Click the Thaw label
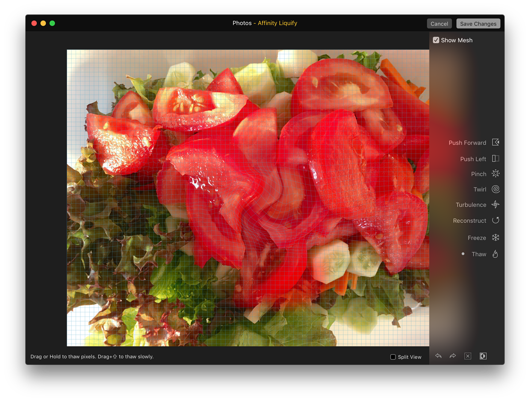Screen dimensions: 530x401 [478, 254]
